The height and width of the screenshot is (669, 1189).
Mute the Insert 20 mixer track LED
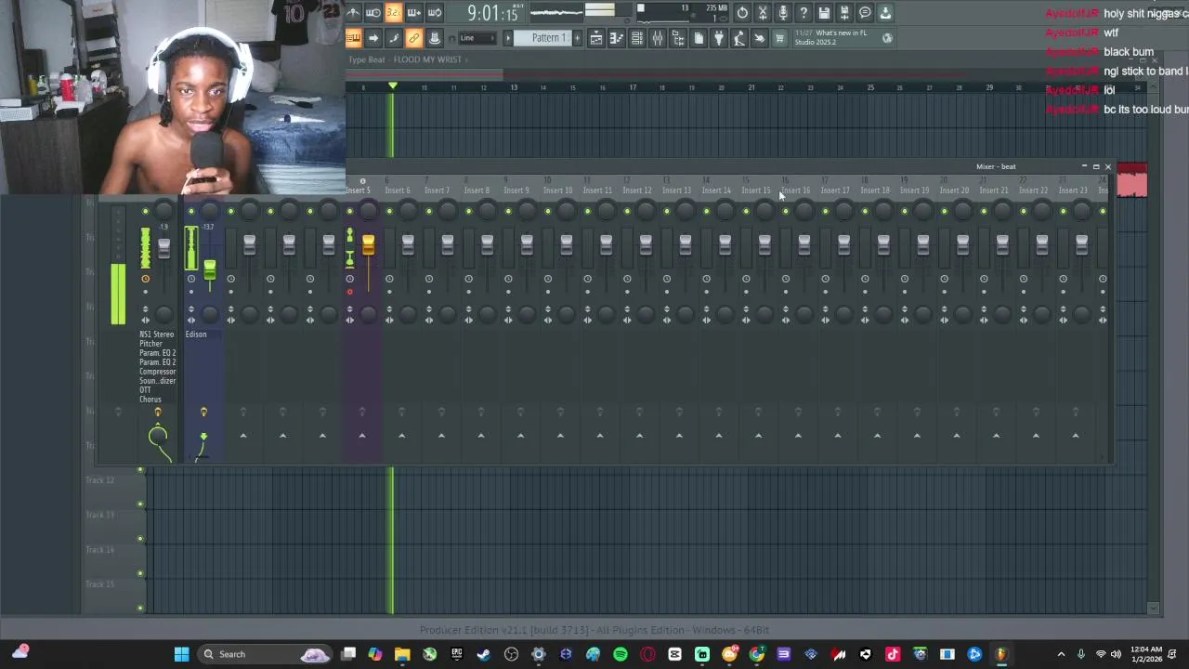pyautogui.click(x=944, y=212)
